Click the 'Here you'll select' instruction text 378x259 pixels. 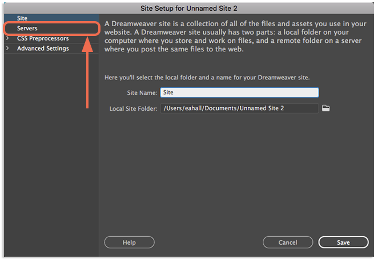tap(207, 78)
